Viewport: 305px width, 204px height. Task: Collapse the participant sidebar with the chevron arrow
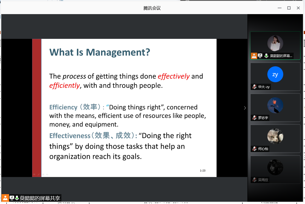tap(245, 108)
